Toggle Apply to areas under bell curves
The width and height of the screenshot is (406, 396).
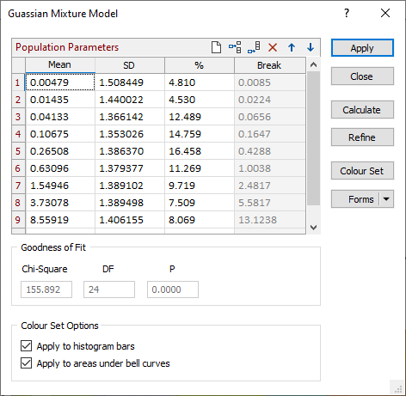click(x=26, y=363)
